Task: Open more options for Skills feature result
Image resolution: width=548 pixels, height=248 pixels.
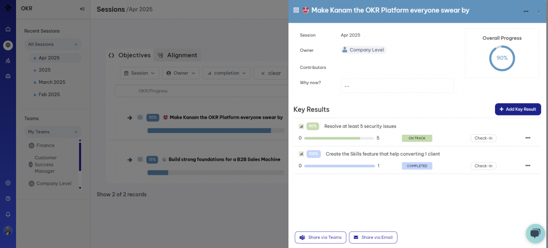Action: pos(528,166)
